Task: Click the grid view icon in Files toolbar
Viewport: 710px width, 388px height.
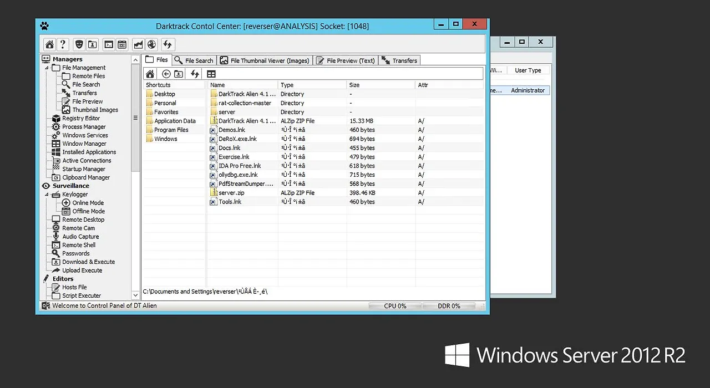Action: tap(211, 74)
